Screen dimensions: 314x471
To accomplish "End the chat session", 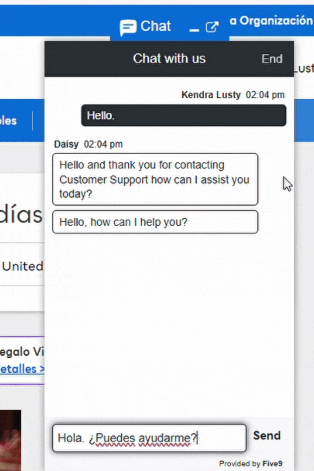I will click(272, 58).
